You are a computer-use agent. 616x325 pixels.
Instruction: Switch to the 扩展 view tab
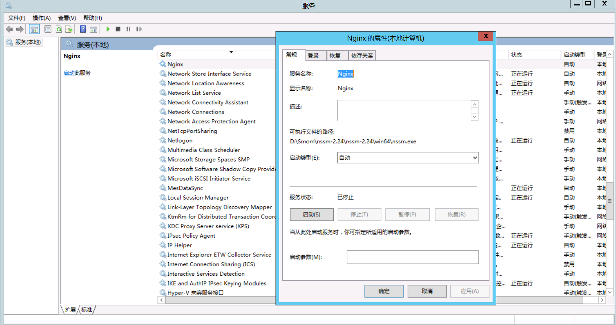click(70, 309)
